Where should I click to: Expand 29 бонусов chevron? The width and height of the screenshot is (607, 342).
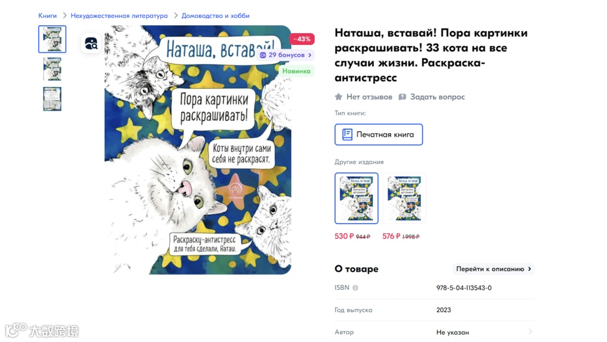[310, 56]
